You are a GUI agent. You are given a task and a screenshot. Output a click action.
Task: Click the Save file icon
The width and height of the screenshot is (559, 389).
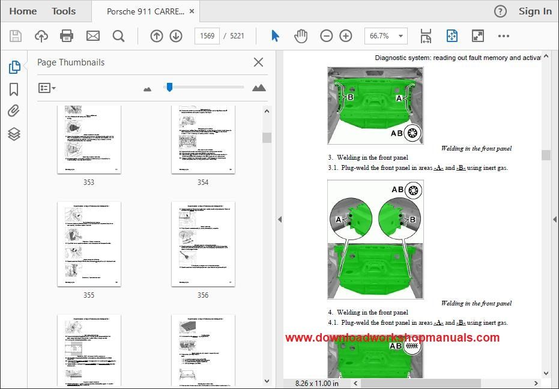(16, 36)
